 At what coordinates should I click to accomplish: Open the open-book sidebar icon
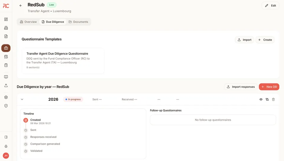6,77
